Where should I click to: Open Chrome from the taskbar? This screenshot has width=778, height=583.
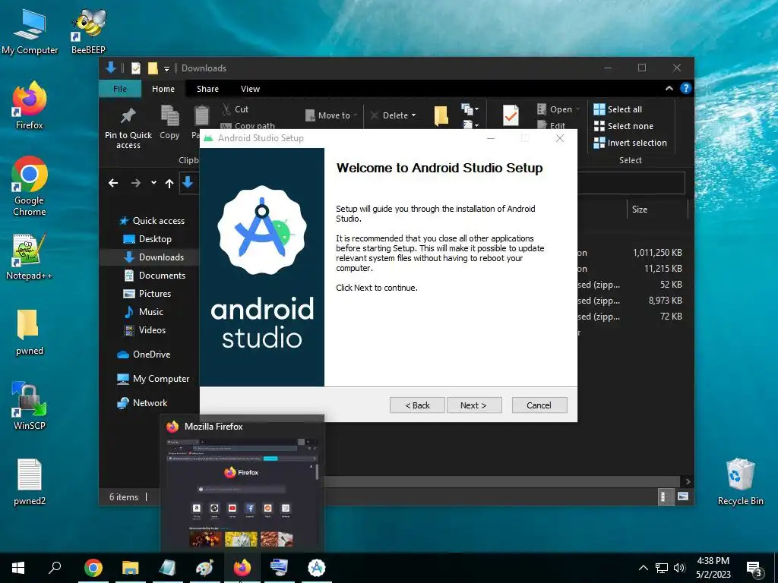(x=93, y=568)
